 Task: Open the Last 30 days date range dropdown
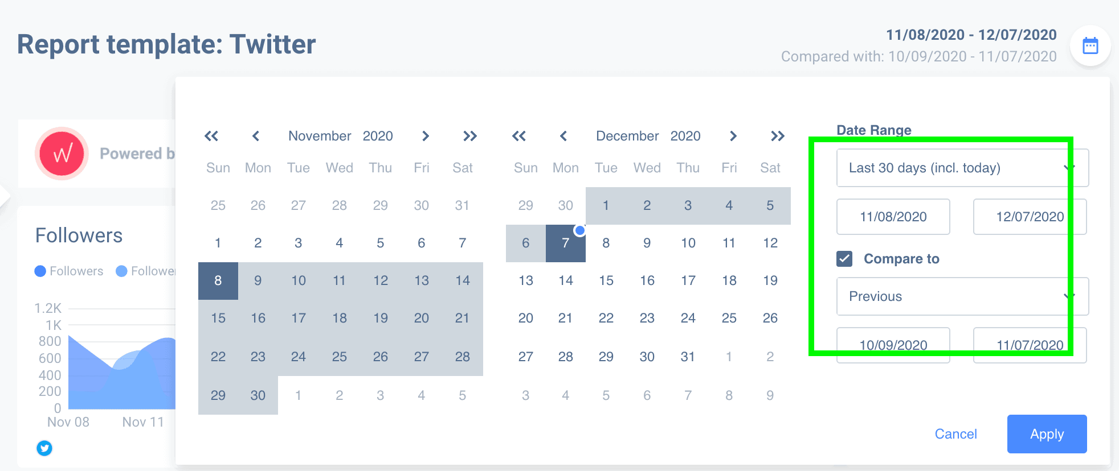(x=962, y=168)
